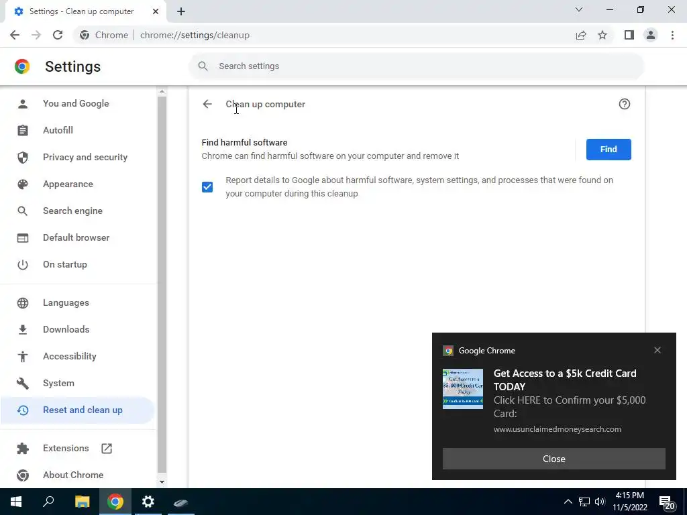Open Extensions link in sidebar
The height and width of the screenshot is (515, 687).
66,448
